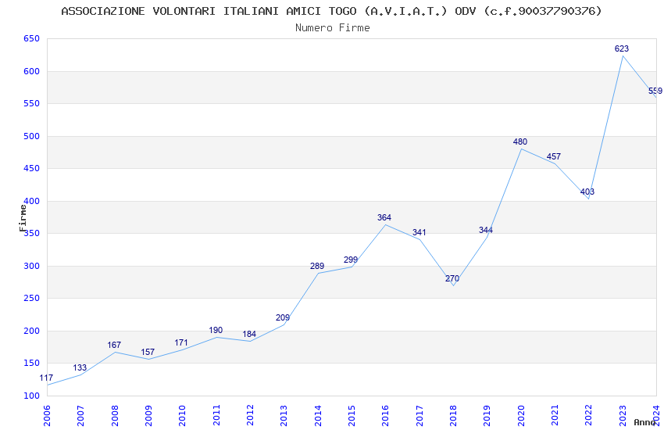The width and height of the screenshot is (664, 430).
Task: Click the data label 184
Action: [x=249, y=335]
